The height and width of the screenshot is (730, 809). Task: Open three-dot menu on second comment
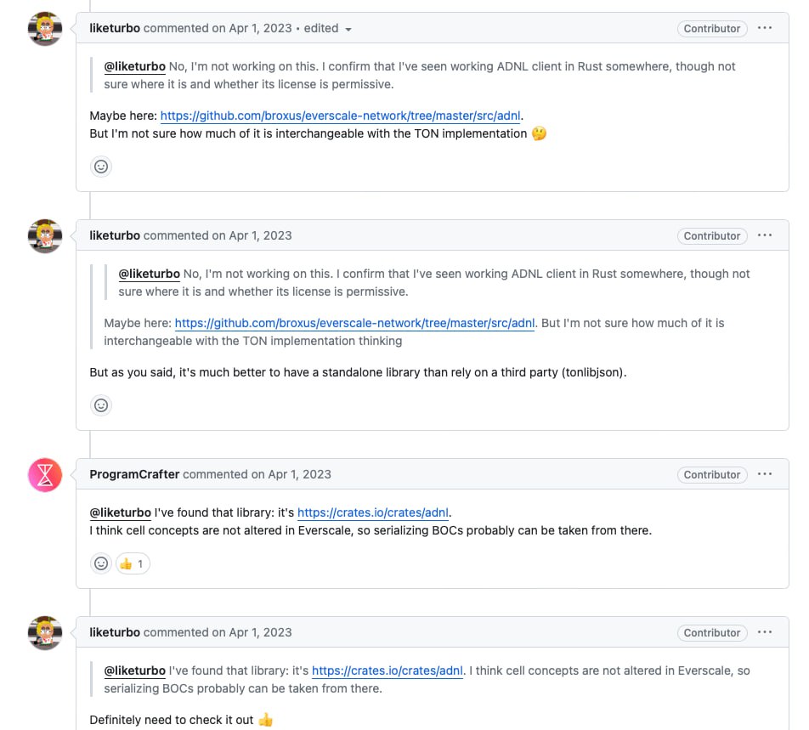pyautogui.click(x=765, y=235)
